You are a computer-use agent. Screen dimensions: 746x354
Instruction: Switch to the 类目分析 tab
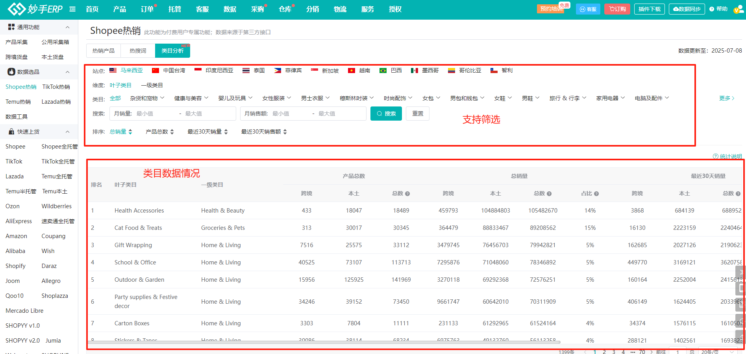click(172, 51)
